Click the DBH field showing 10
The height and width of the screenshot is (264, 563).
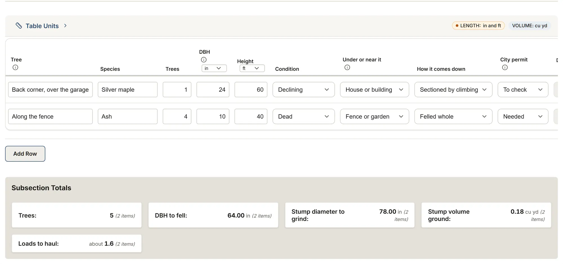click(213, 116)
